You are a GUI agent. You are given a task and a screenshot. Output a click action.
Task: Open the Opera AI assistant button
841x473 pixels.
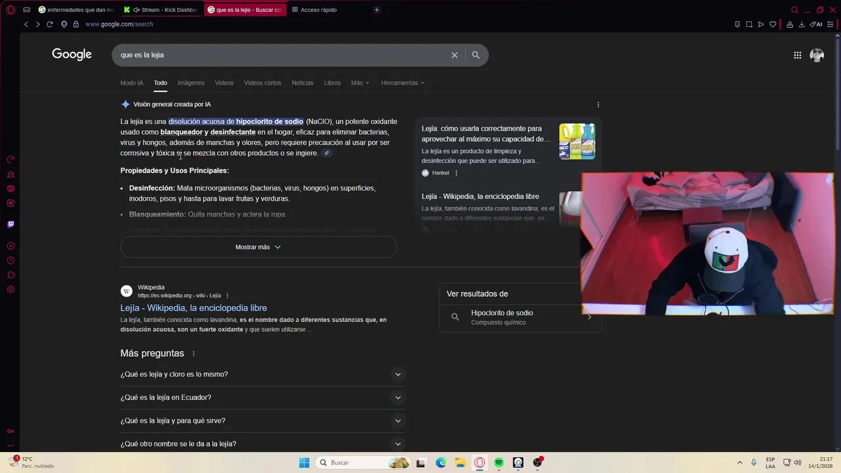click(x=817, y=24)
